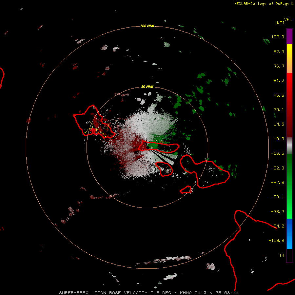Viewport: 295px width, 295px height.
Task: Click the 61.2 velocity scale value
Action: (279, 81)
